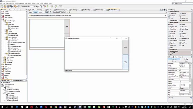This screenshot has width=193, height=109.
Task: Collapse the com.mybank.domain package node
Action: coord(5,39)
